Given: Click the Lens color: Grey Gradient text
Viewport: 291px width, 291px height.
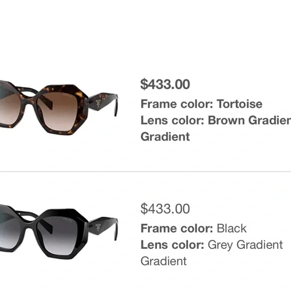Looking at the screenshot, I should coord(212,245).
